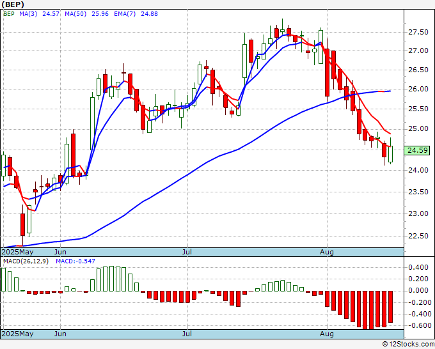Click the EMA(7) legend label
Viewport: 435px width, 349px height.
pyautogui.click(x=125, y=14)
